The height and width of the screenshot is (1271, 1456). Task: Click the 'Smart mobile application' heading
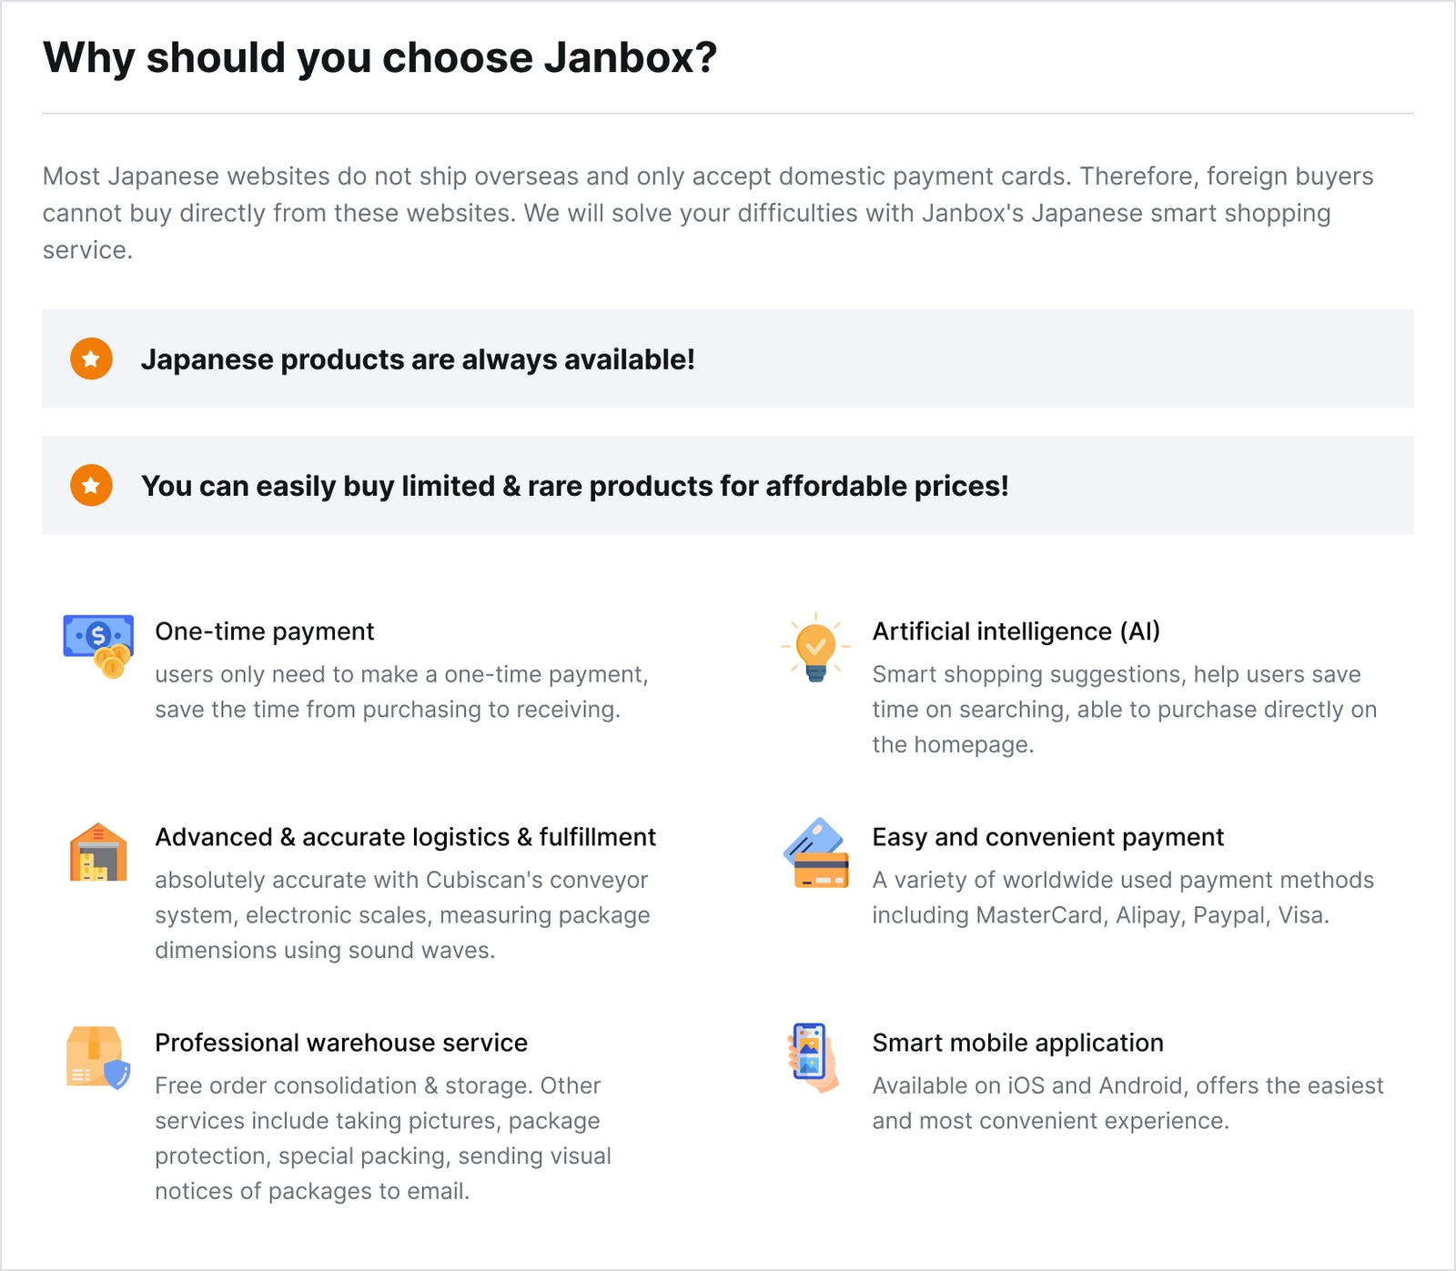[1017, 1043]
